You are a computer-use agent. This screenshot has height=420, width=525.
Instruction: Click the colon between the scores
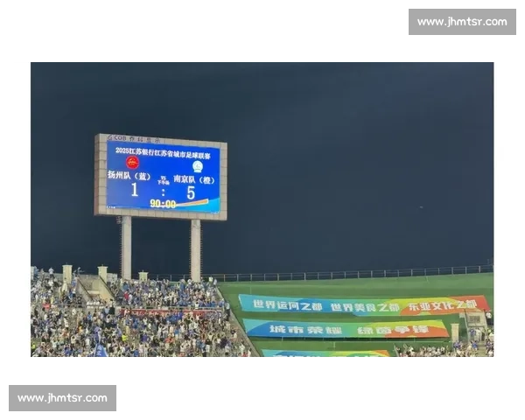[x=163, y=192]
